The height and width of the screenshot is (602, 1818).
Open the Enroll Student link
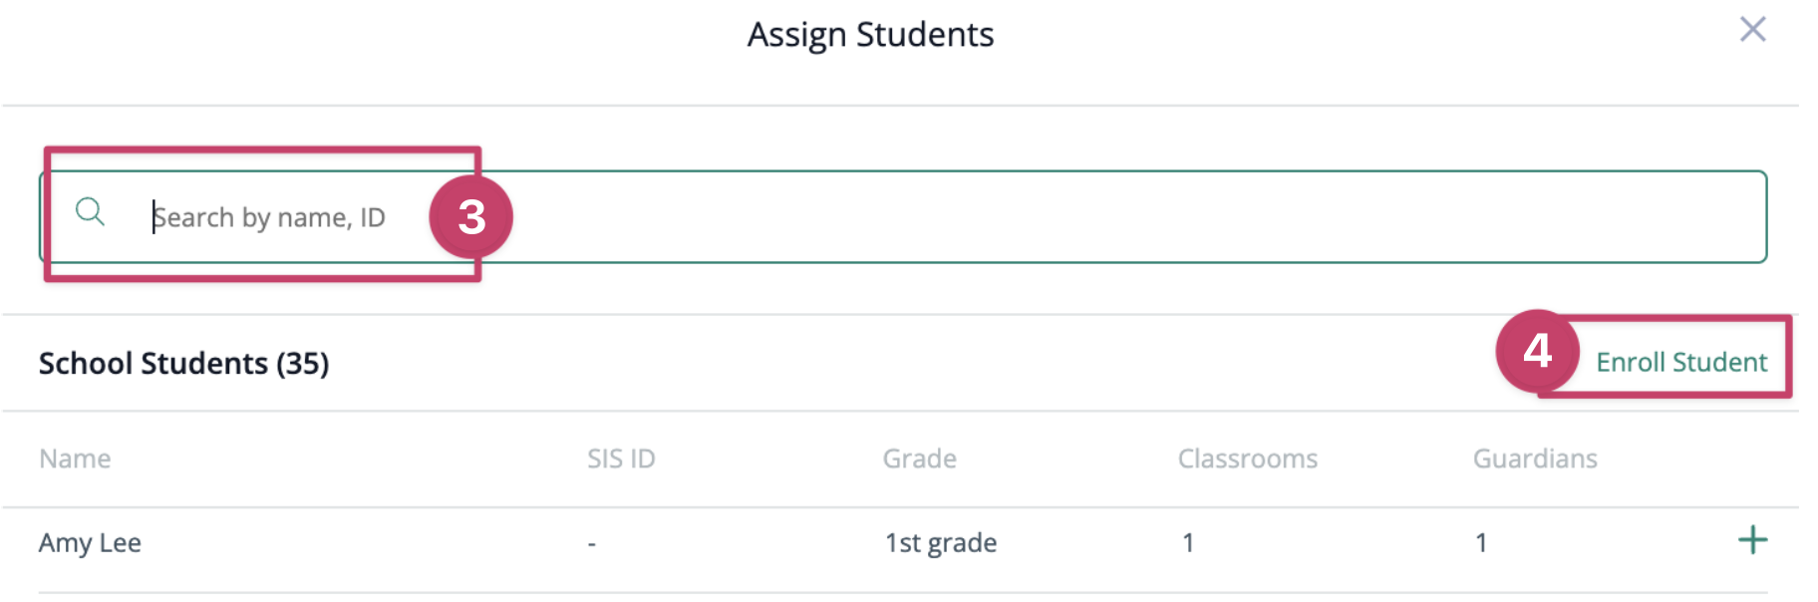point(1681,362)
